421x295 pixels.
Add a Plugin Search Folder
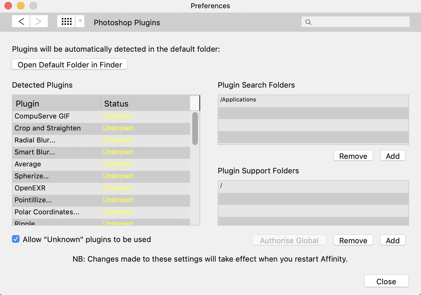point(393,156)
